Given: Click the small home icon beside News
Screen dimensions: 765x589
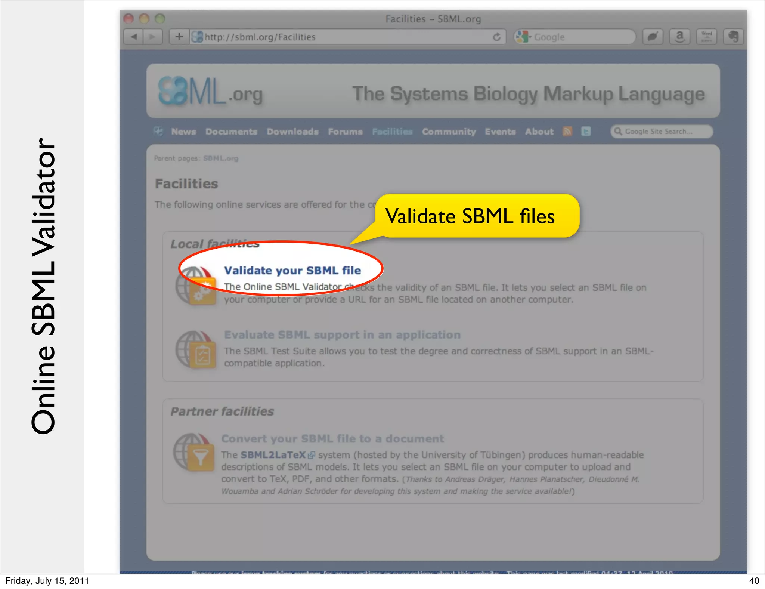Looking at the screenshot, I should coord(158,131).
